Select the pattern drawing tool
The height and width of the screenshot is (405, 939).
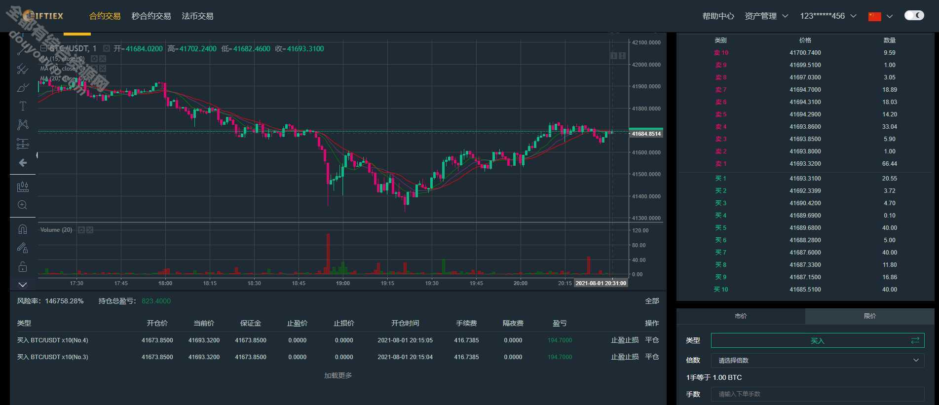tap(23, 124)
